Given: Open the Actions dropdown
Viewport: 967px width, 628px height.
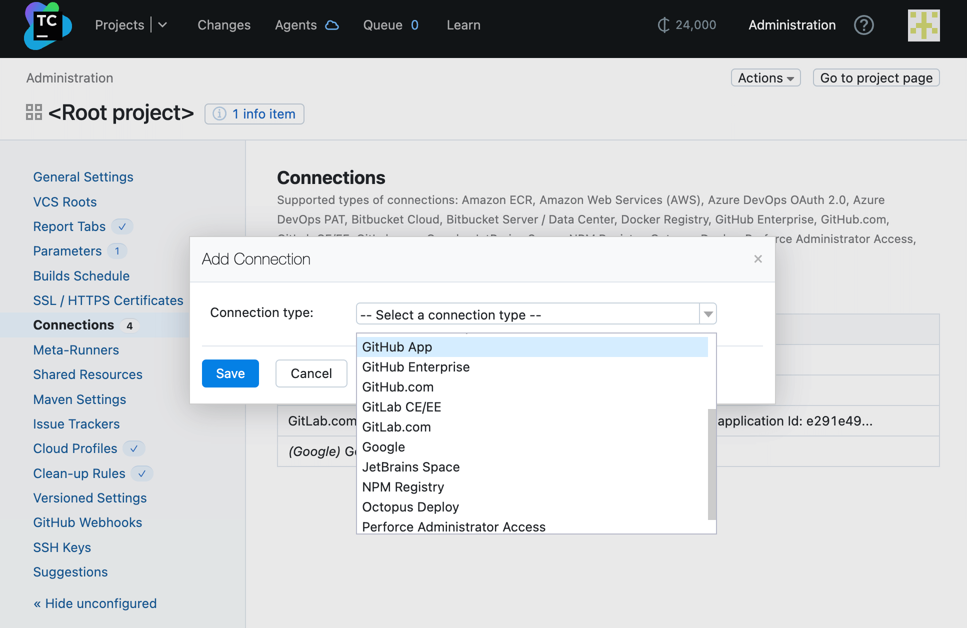Looking at the screenshot, I should [x=765, y=78].
